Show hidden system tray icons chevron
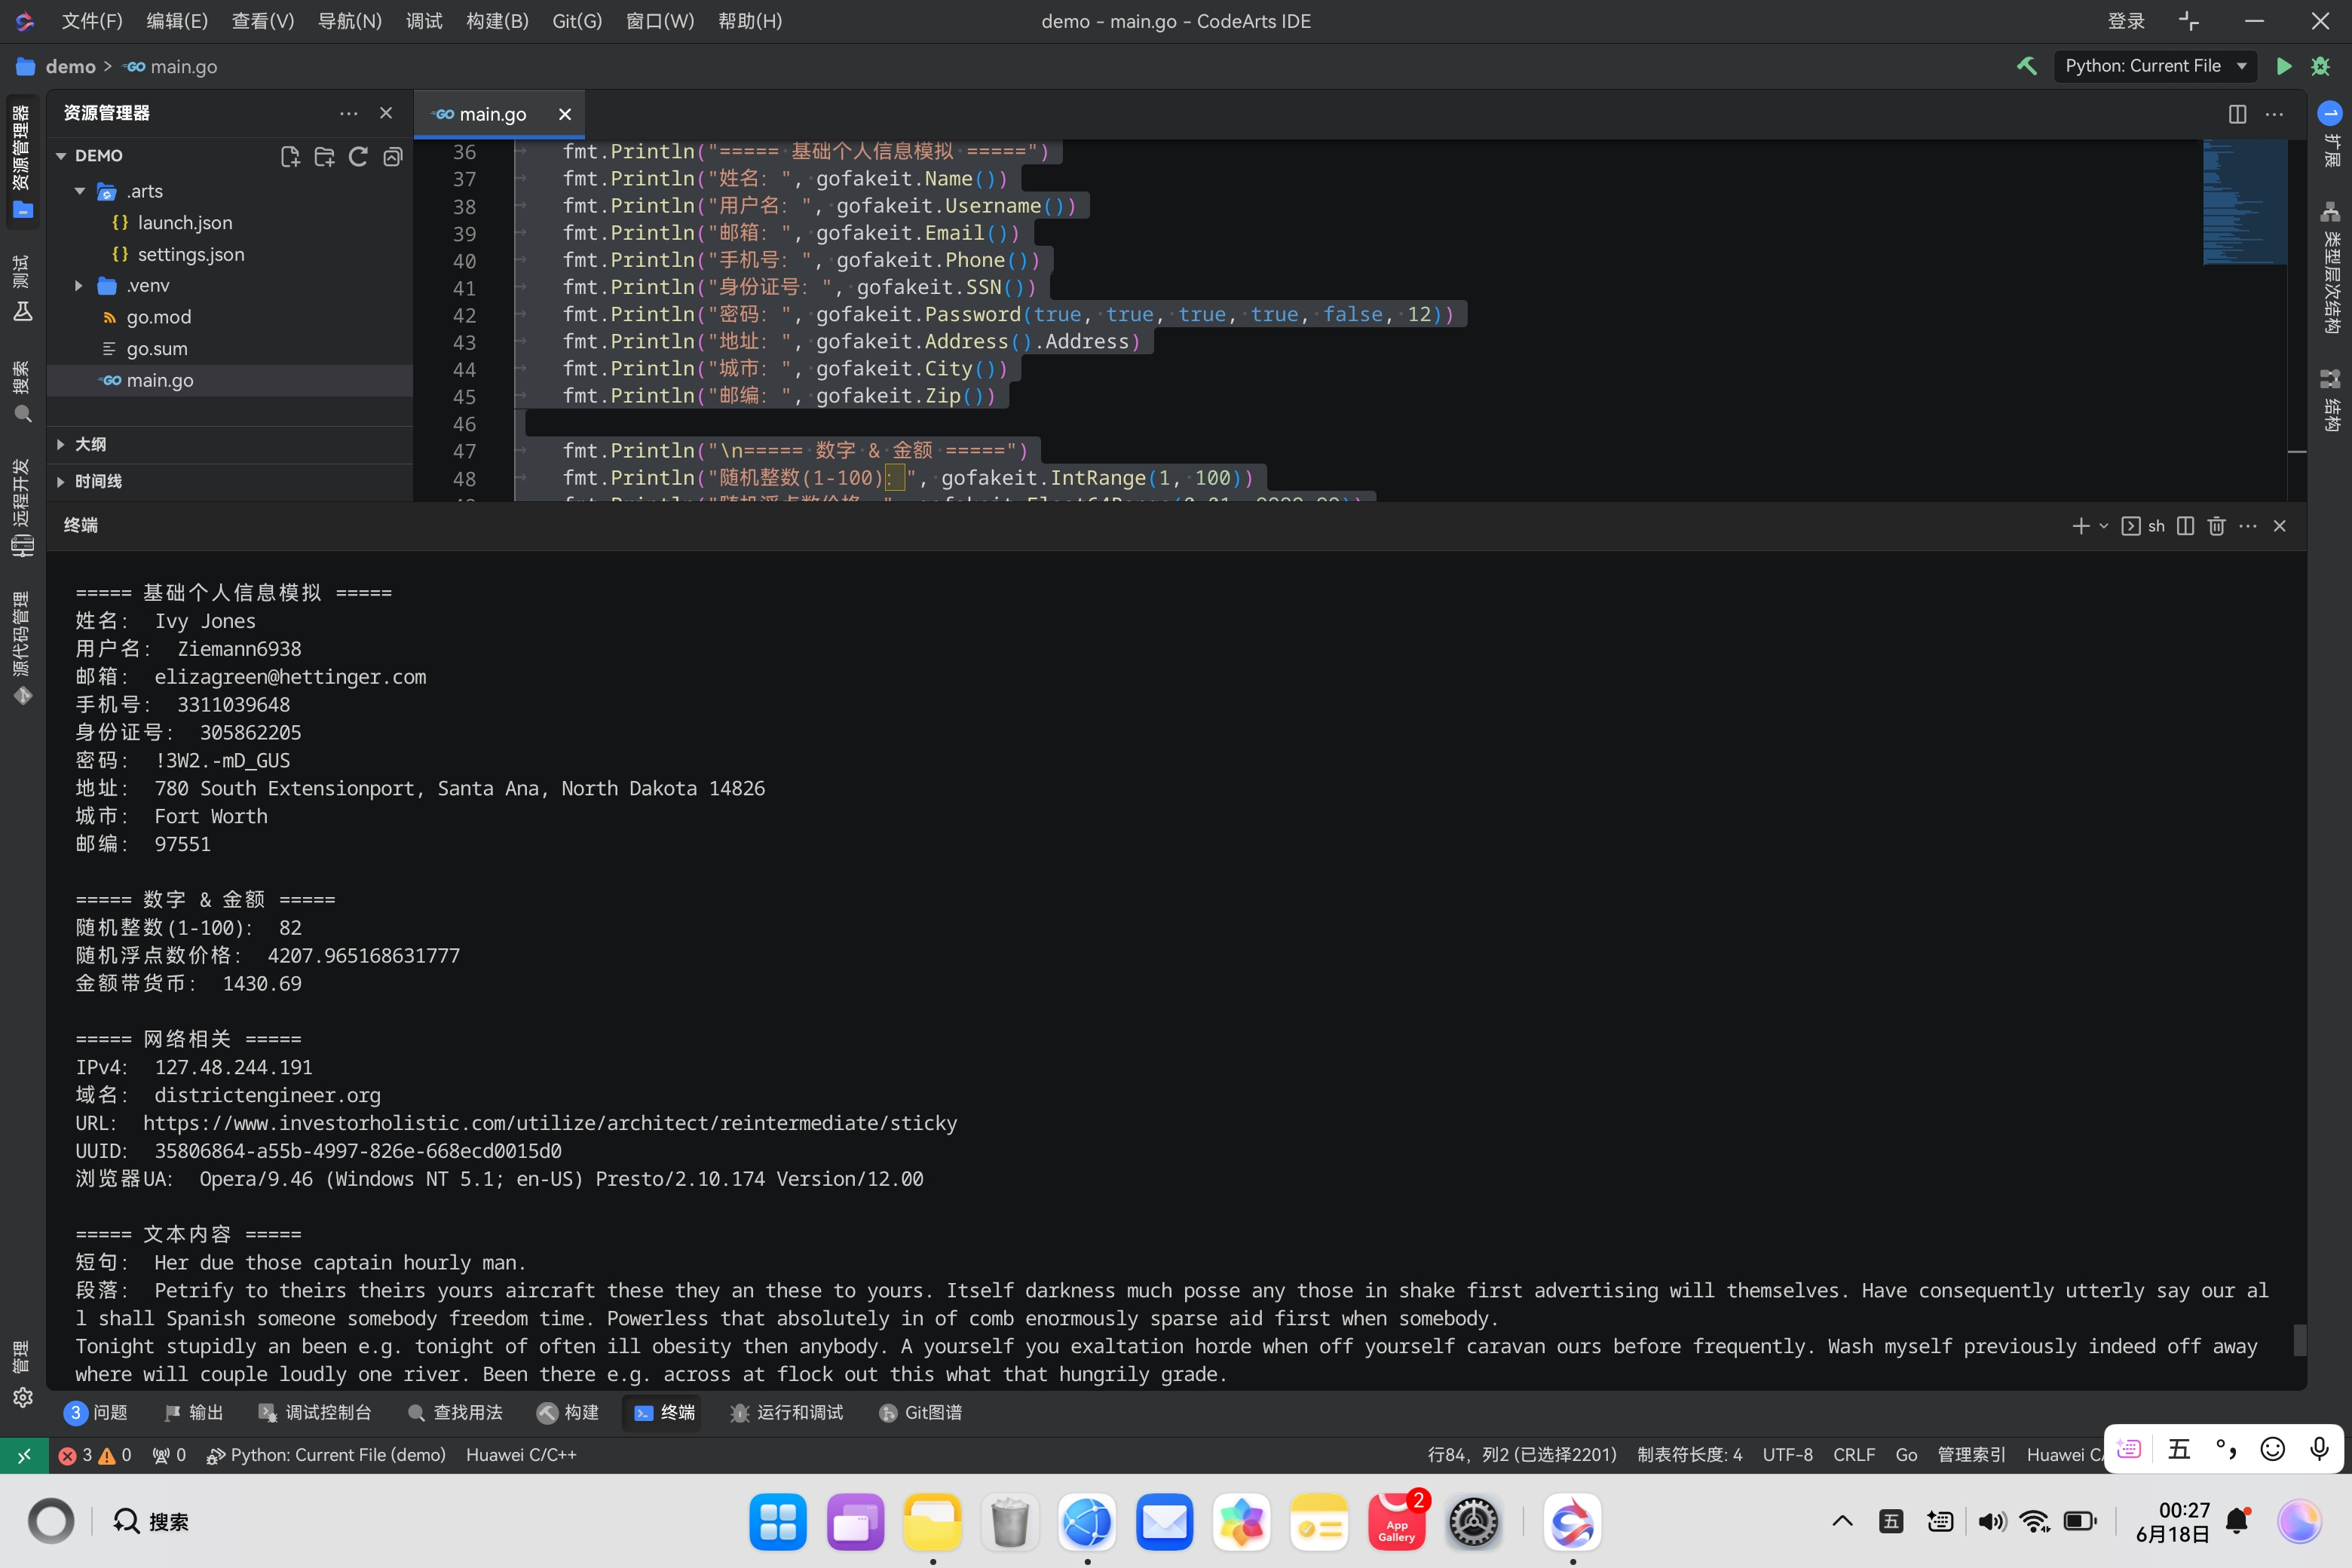 (x=1842, y=1521)
